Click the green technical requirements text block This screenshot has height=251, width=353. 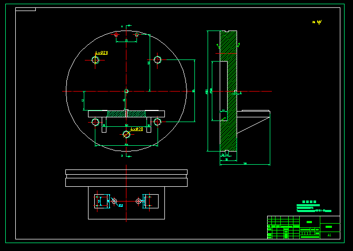tap(313, 206)
